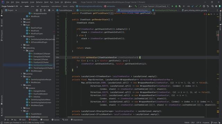This screenshot has height=124, width=222.
Task: Collapse the integration package folder
Action: 22,37
